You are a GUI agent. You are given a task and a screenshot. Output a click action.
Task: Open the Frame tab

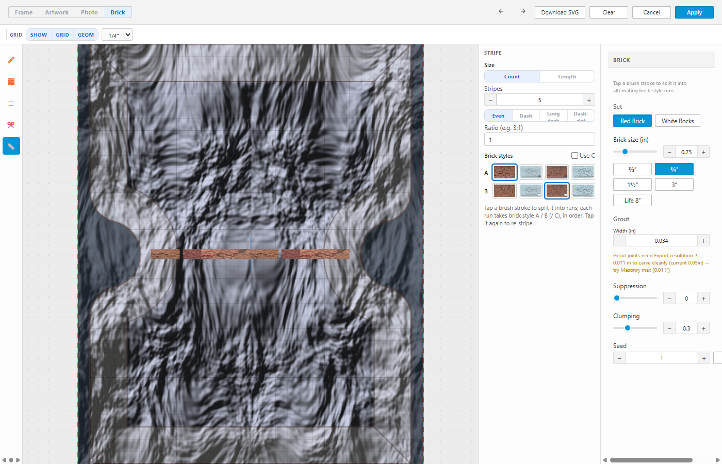(x=24, y=12)
